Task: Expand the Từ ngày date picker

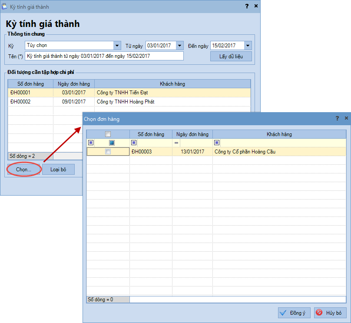Action: [180, 46]
